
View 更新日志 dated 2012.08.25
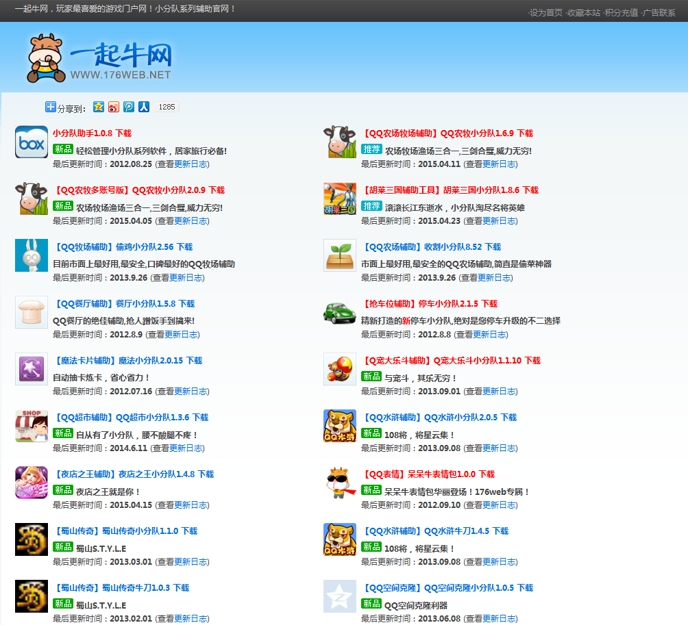[x=191, y=164]
